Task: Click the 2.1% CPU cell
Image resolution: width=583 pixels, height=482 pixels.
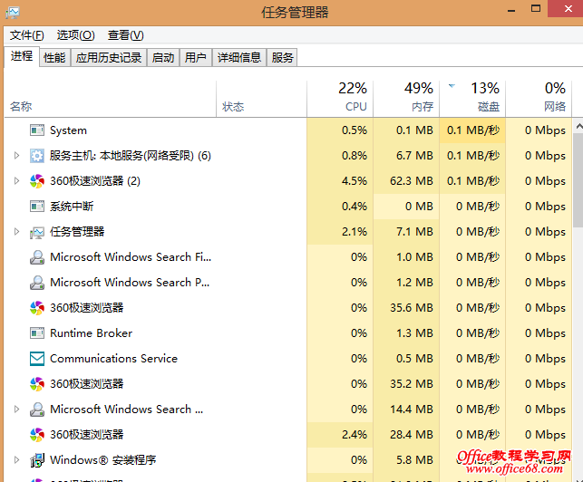Action: coord(340,232)
